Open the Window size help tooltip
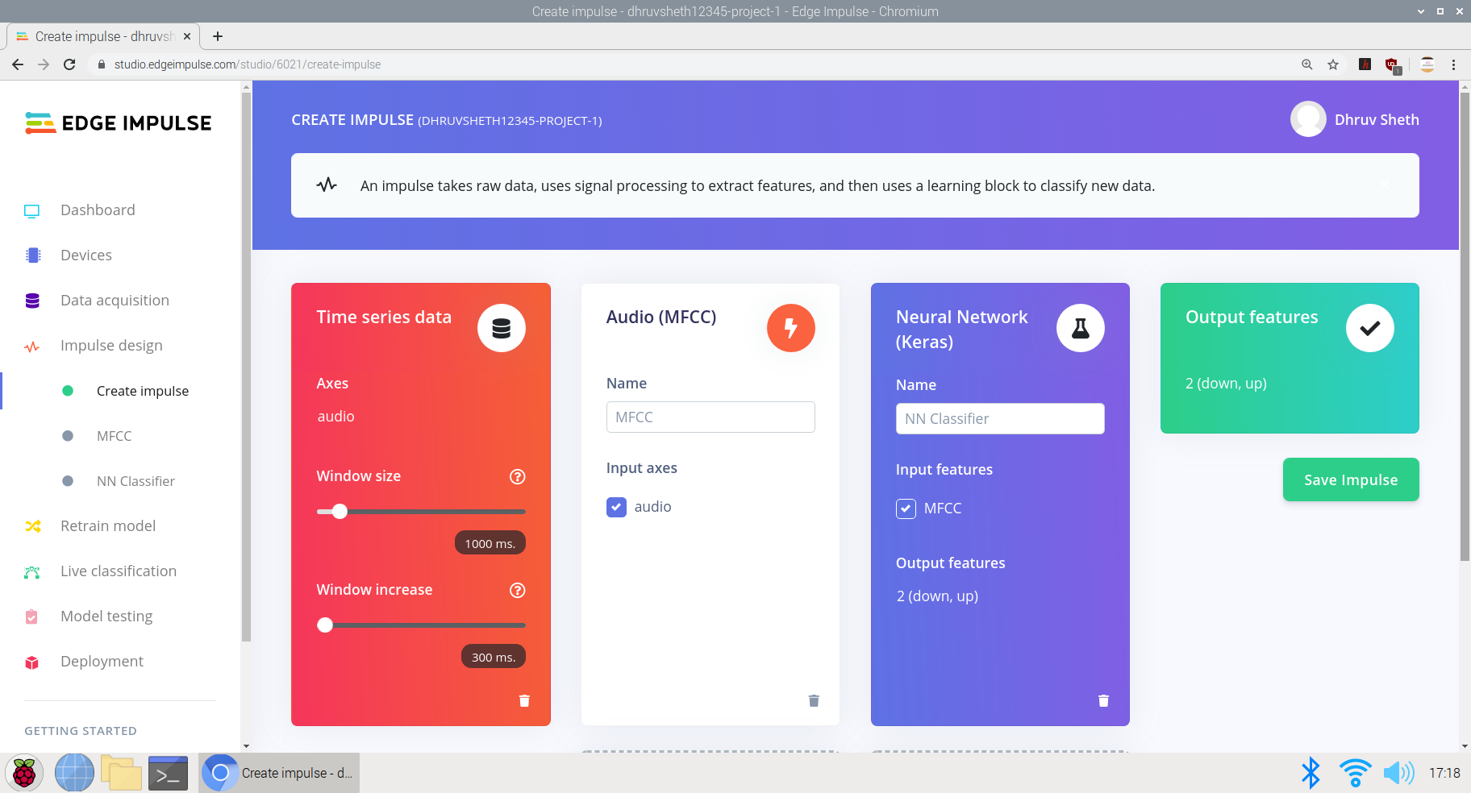This screenshot has width=1471, height=793. pyautogui.click(x=517, y=476)
